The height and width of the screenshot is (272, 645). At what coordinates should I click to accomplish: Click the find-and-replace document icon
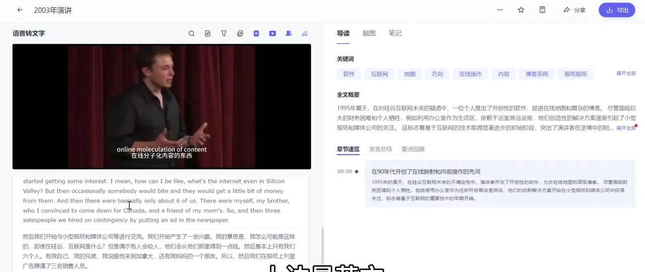[208, 34]
